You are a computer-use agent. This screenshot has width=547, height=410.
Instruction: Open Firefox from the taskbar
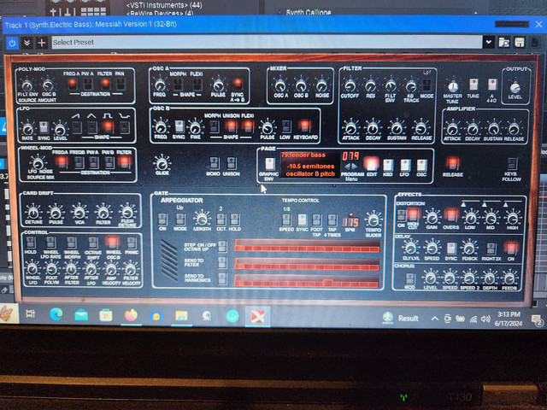131,315
